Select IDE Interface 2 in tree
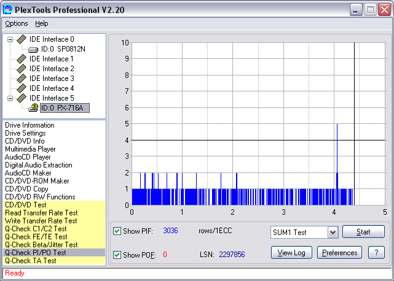Screen dimensions: 394x281 [x=52, y=69]
